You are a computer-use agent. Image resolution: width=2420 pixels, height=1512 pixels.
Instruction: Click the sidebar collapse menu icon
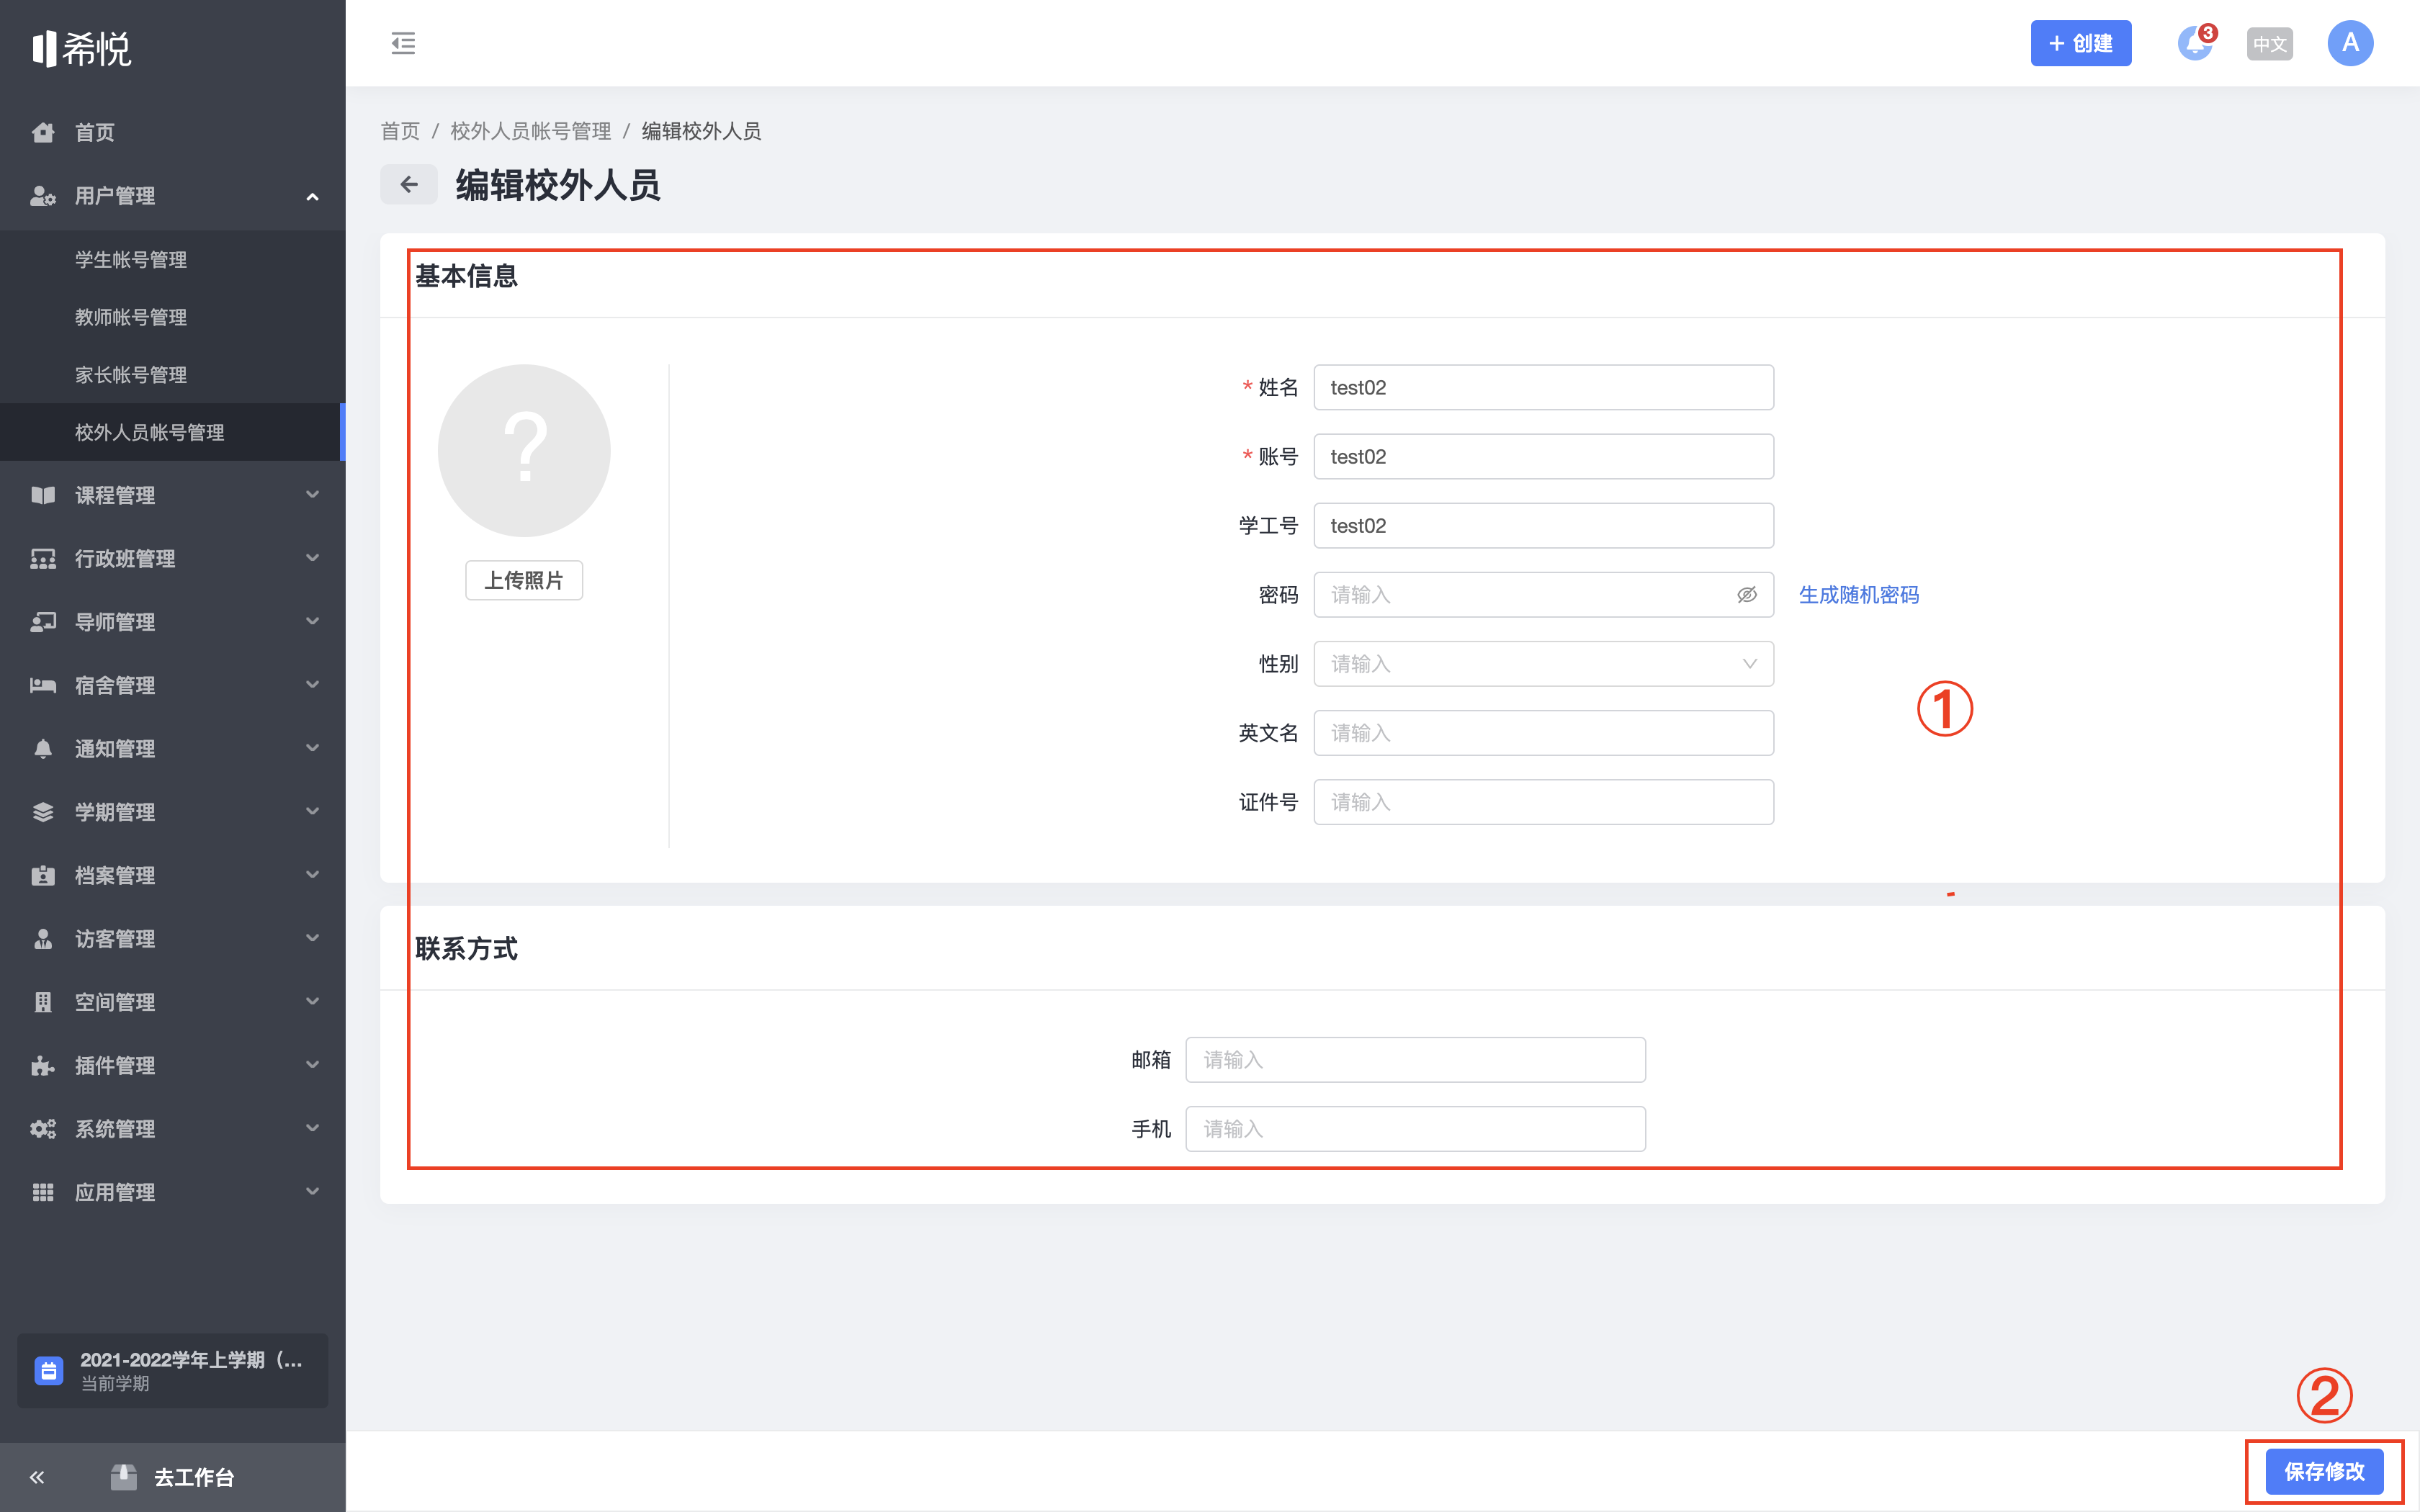click(x=403, y=43)
